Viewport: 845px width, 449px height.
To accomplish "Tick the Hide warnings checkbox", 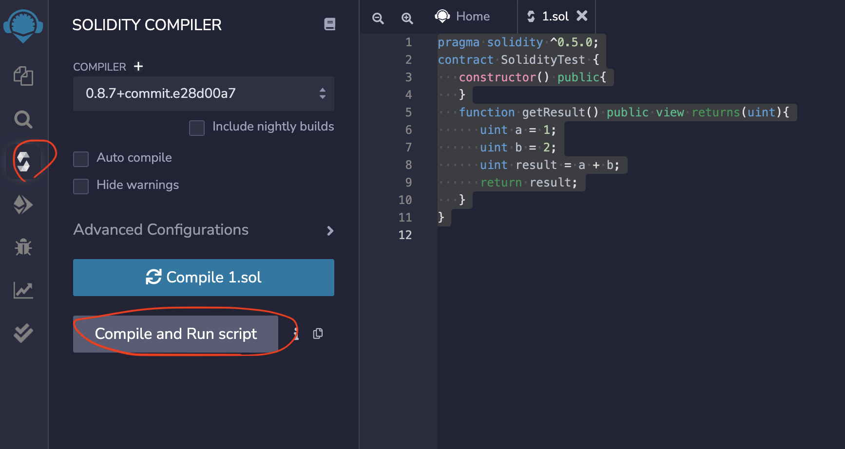I will (81, 187).
